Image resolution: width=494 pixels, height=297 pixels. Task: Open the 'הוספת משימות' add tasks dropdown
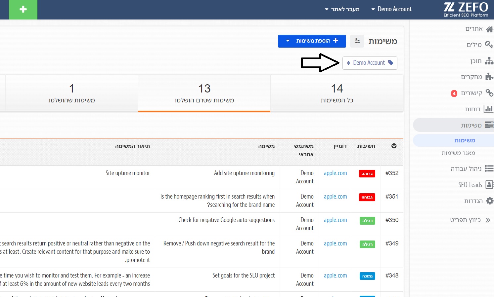pyautogui.click(x=312, y=41)
